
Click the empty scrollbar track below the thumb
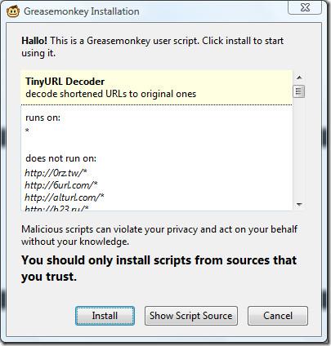(x=299, y=149)
